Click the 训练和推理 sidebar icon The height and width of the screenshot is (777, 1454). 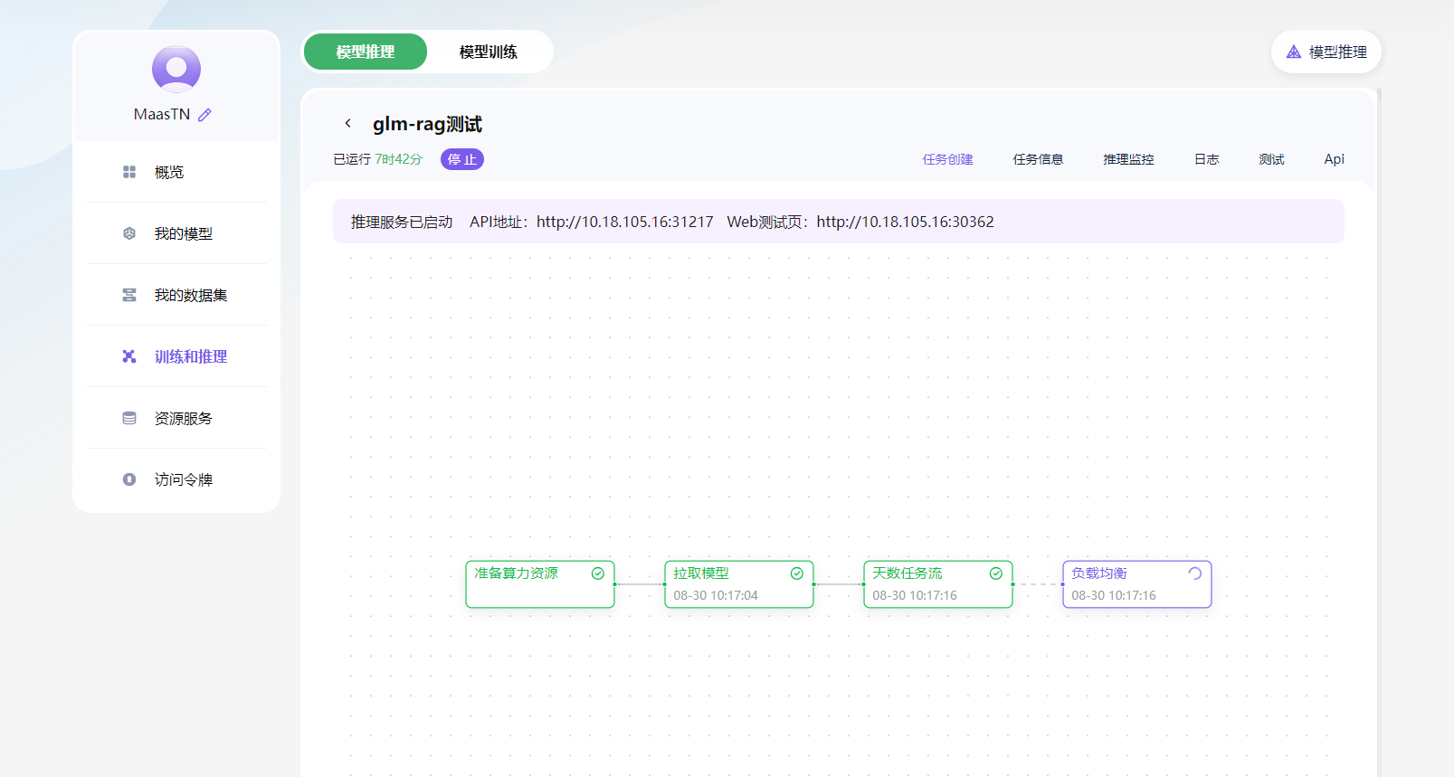pos(129,356)
